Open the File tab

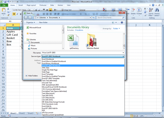(4, 5)
